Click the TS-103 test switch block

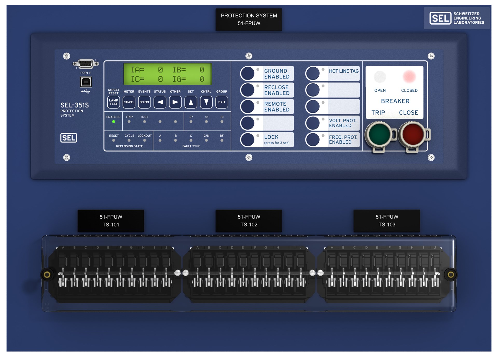[x=383, y=274]
